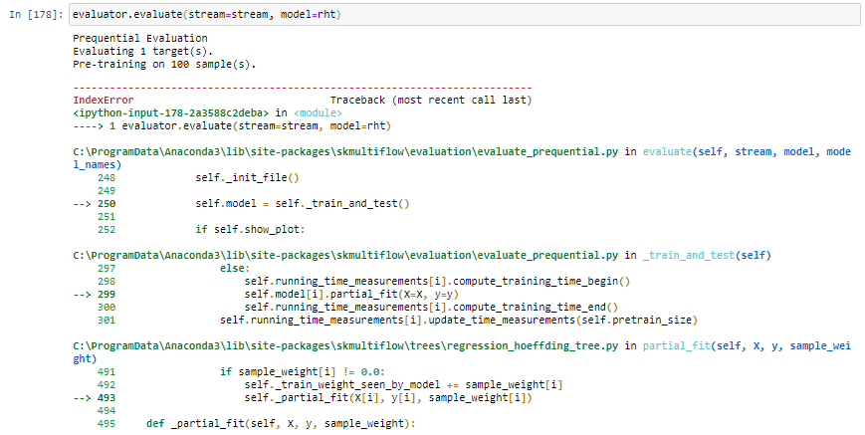The image size is (865, 435).
Task: Select the In [178] cell prompt
Action: [37, 15]
